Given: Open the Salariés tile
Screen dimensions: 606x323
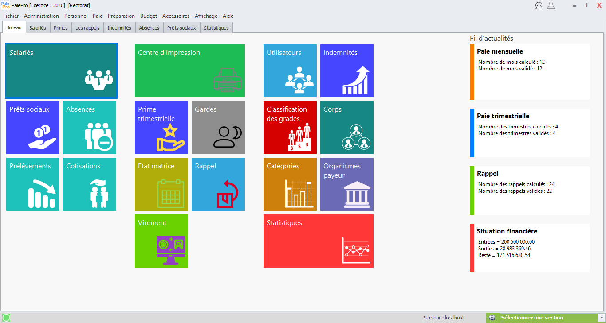Looking at the screenshot, I should click(61, 71).
